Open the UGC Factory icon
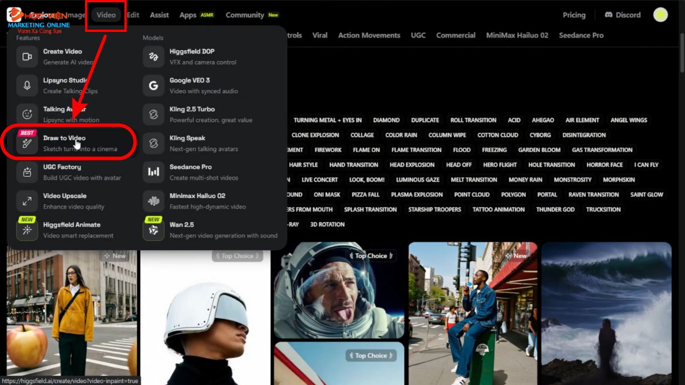 point(27,172)
